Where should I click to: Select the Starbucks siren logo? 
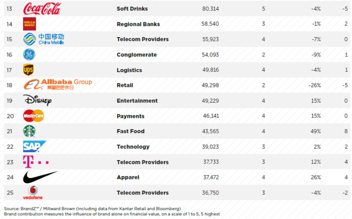(x=29, y=131)
